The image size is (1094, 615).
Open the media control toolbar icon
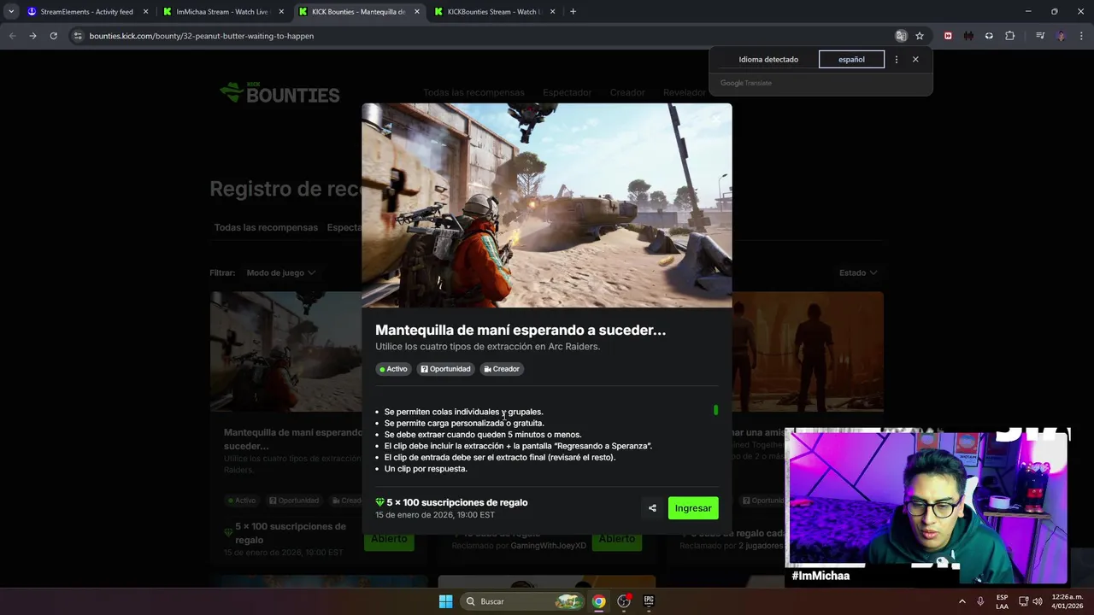pyautogui.click(x=1040, y=36)
